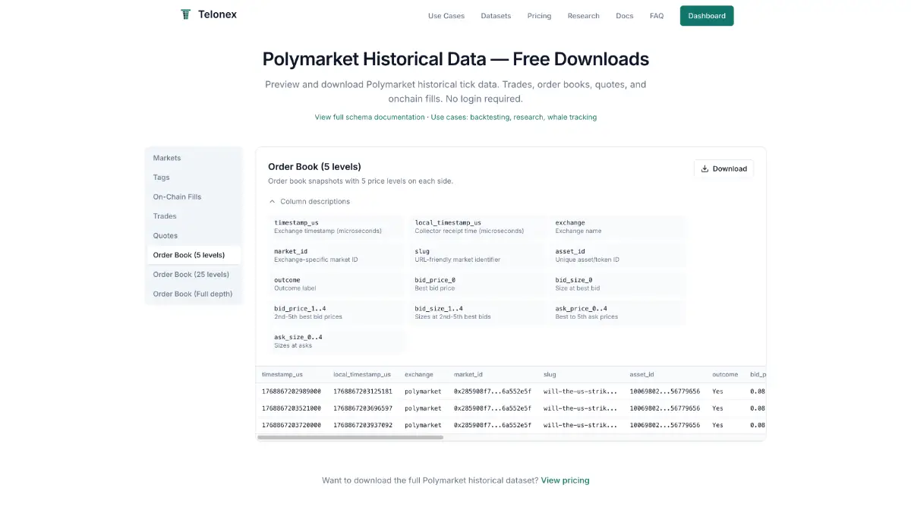
Task: Open the Use Cases nav item
Action: 446,16
